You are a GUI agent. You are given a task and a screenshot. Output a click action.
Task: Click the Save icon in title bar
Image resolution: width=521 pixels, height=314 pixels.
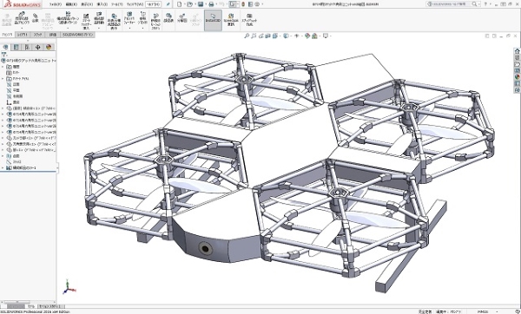click(x=201, y=4)
